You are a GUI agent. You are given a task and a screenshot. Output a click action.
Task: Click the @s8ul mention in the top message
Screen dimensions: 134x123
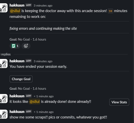click(x=15, y=11)
